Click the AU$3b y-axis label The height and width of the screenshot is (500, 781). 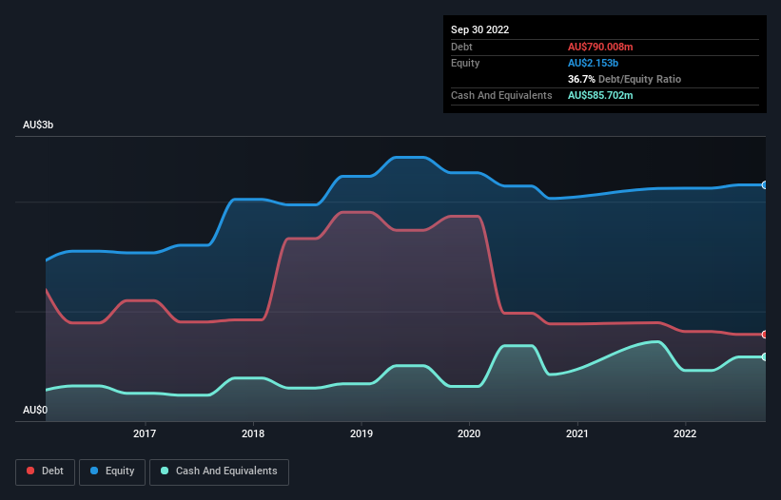(38, 125)
